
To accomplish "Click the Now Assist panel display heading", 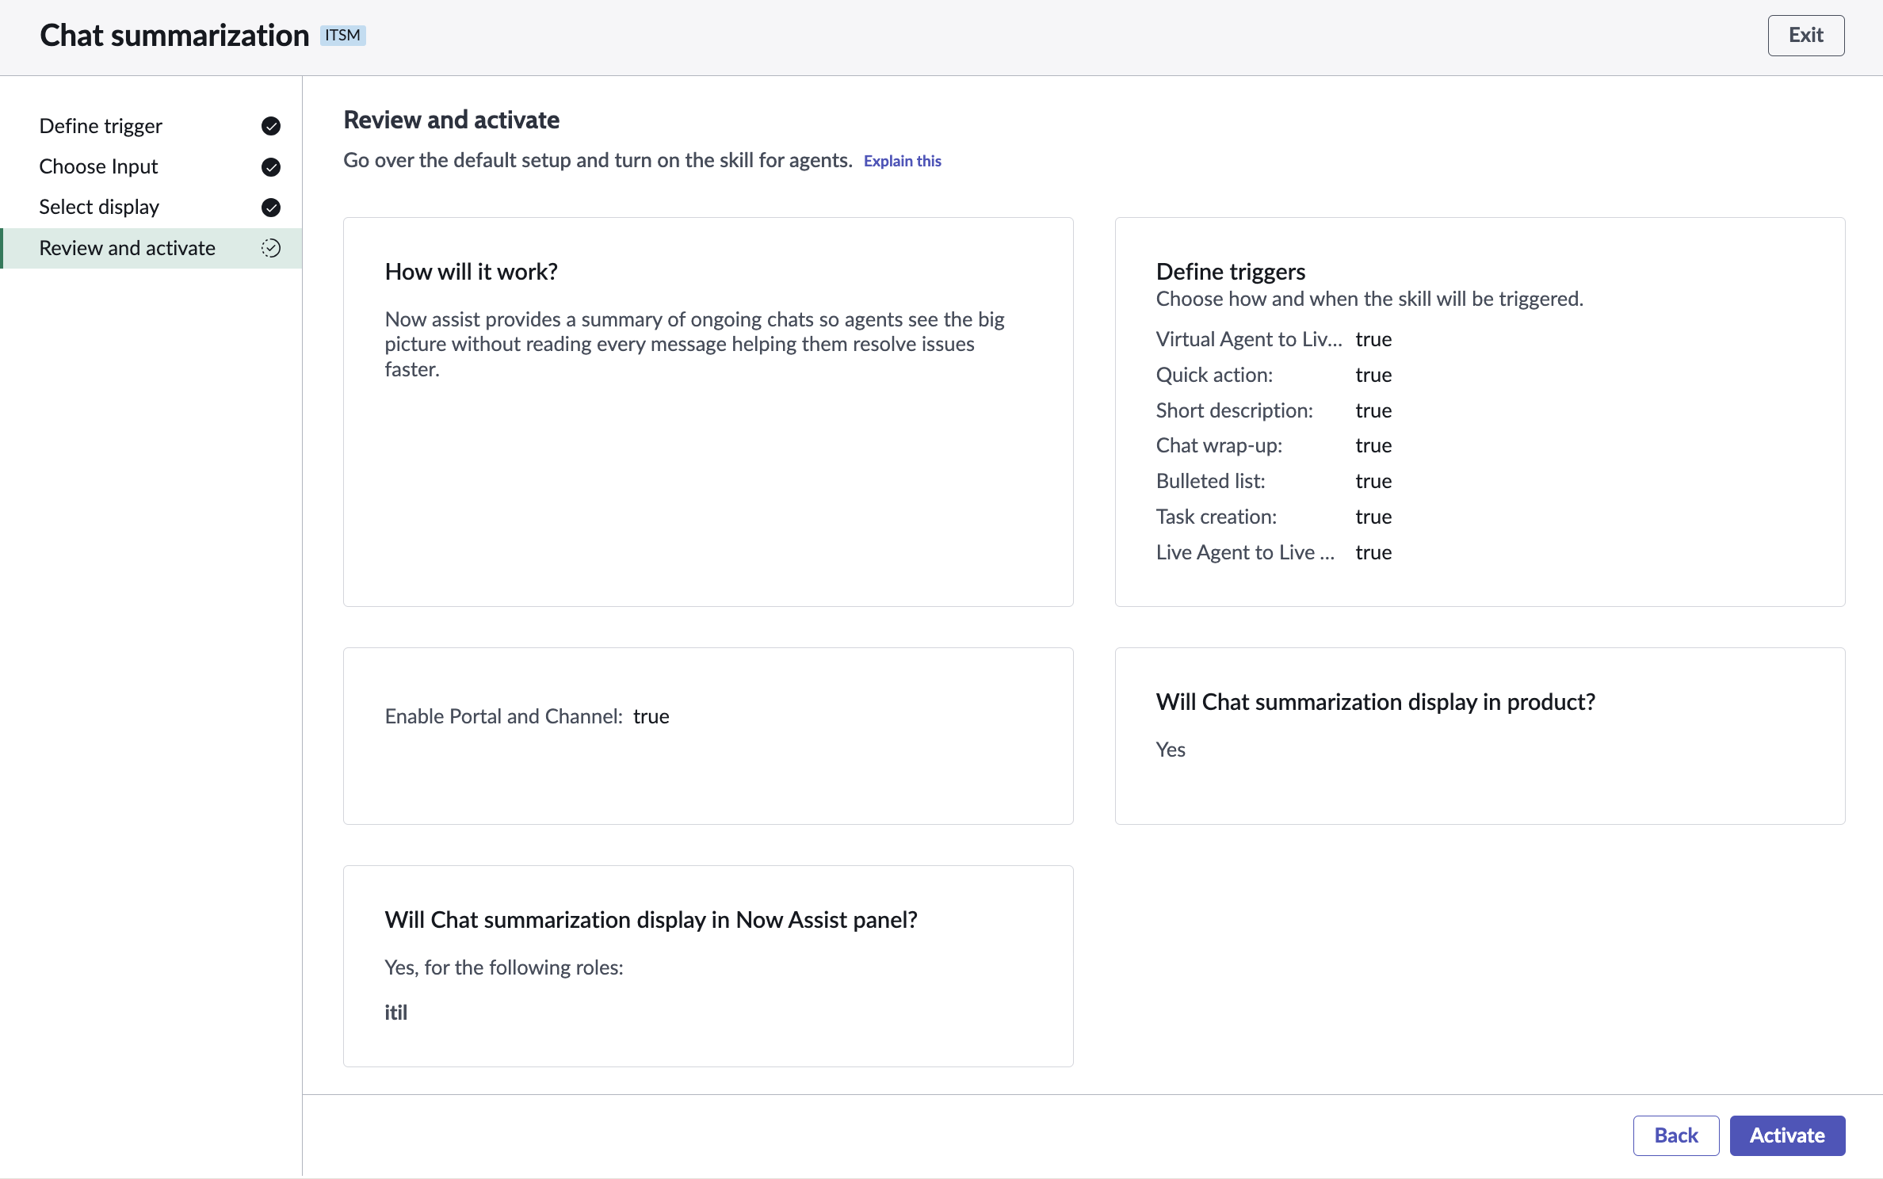I will pos(651,920).
